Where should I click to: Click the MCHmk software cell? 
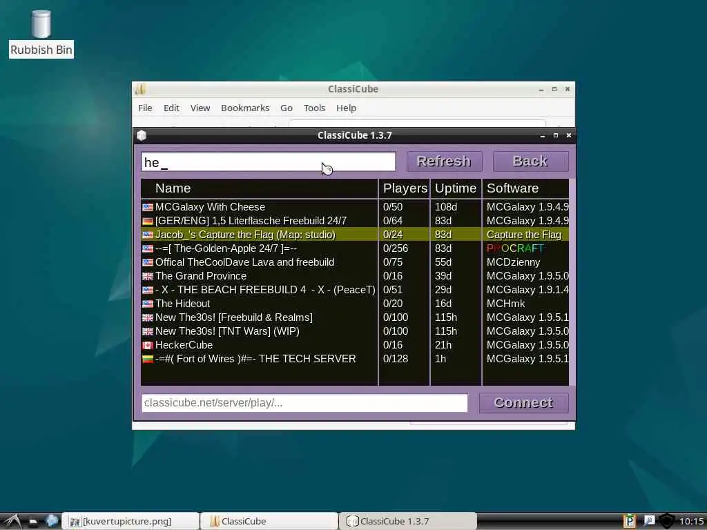(x=506, y=304)
